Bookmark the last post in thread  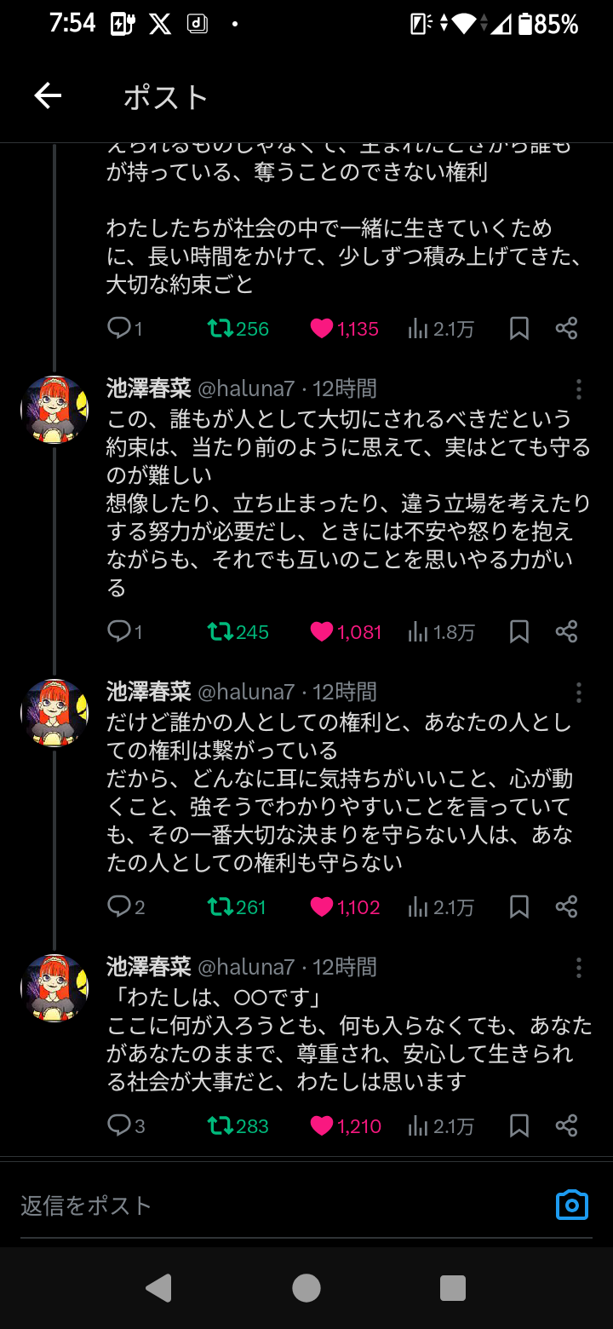click(x=518, y=1126)
